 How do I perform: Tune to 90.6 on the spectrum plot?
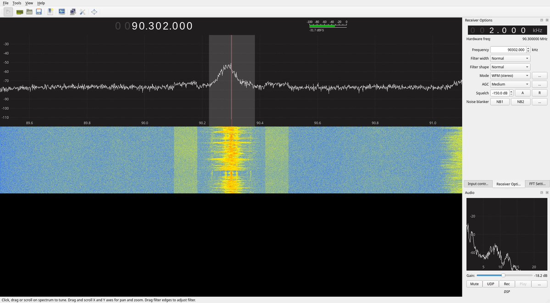317,81
